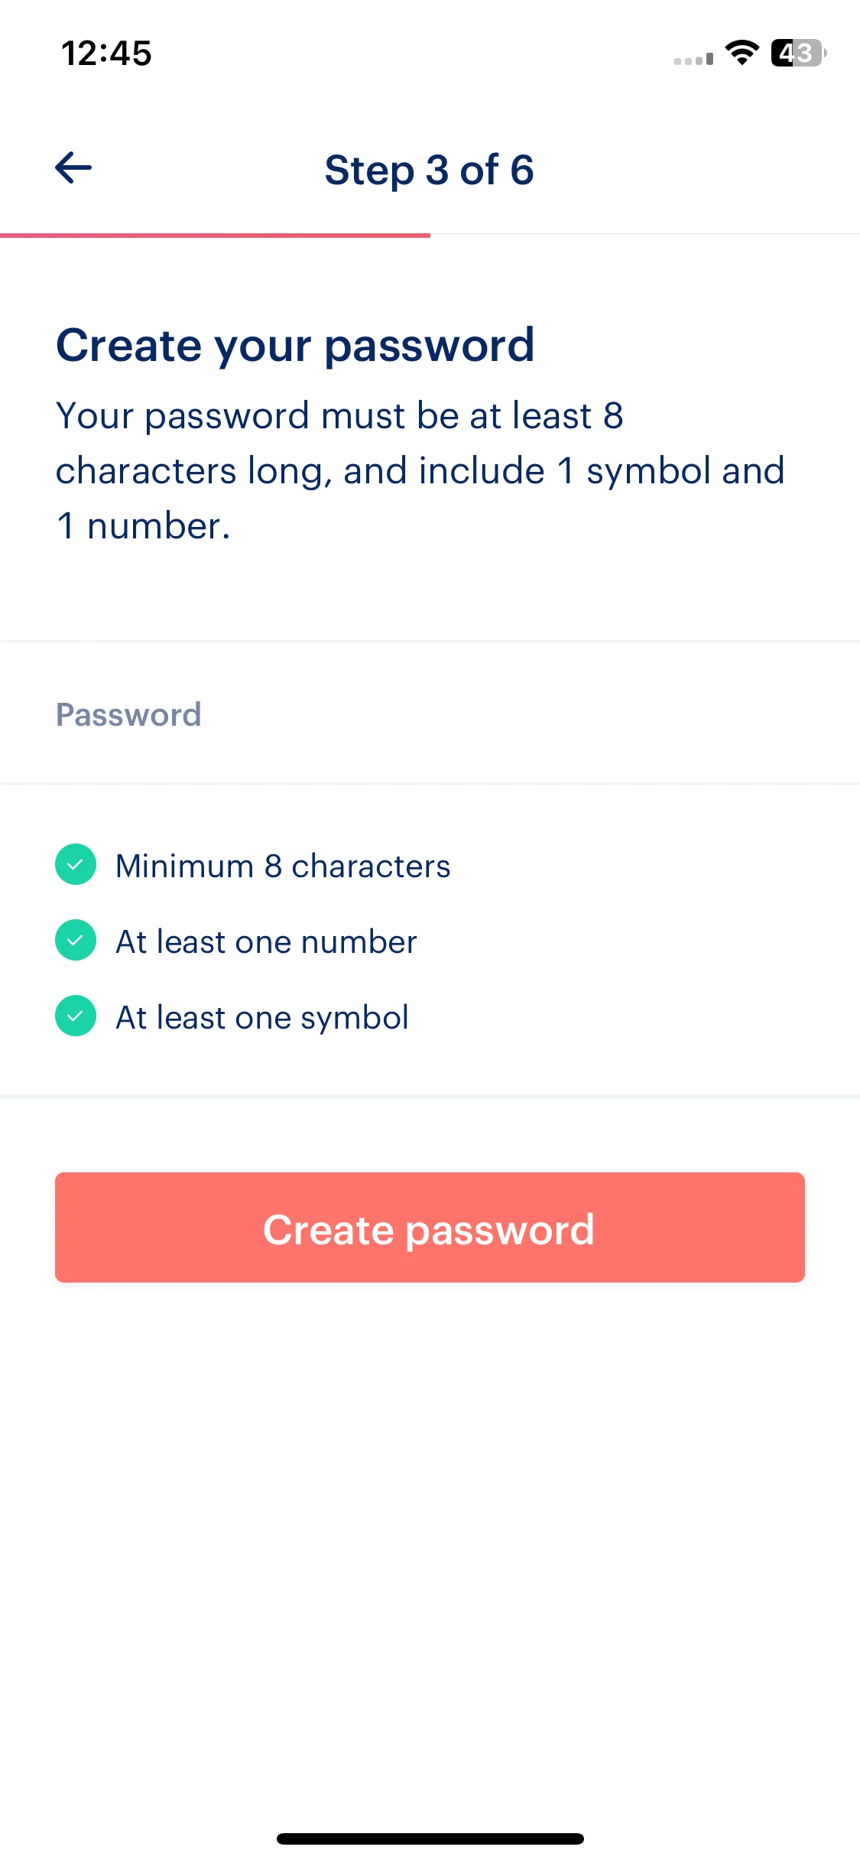This screenshot has height=1863, width=860.
Task: Click the Password placeholder label
Action: [x=128, y=715]
